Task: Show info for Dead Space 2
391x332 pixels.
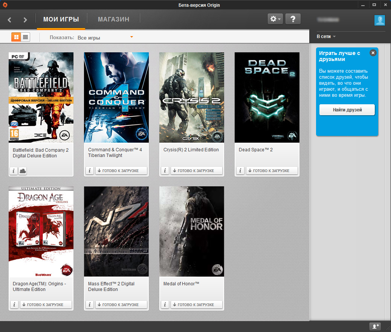Action: point(240,171)
